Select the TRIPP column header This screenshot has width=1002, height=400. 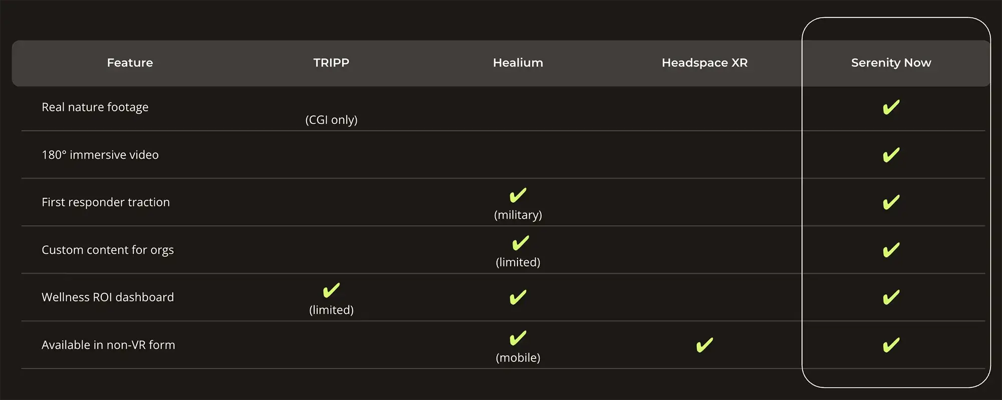coord(331,63)
